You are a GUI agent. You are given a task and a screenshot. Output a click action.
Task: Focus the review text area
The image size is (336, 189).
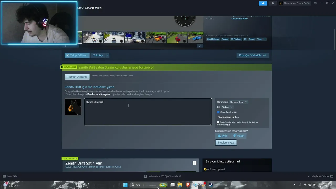click(x=148, y=112)
